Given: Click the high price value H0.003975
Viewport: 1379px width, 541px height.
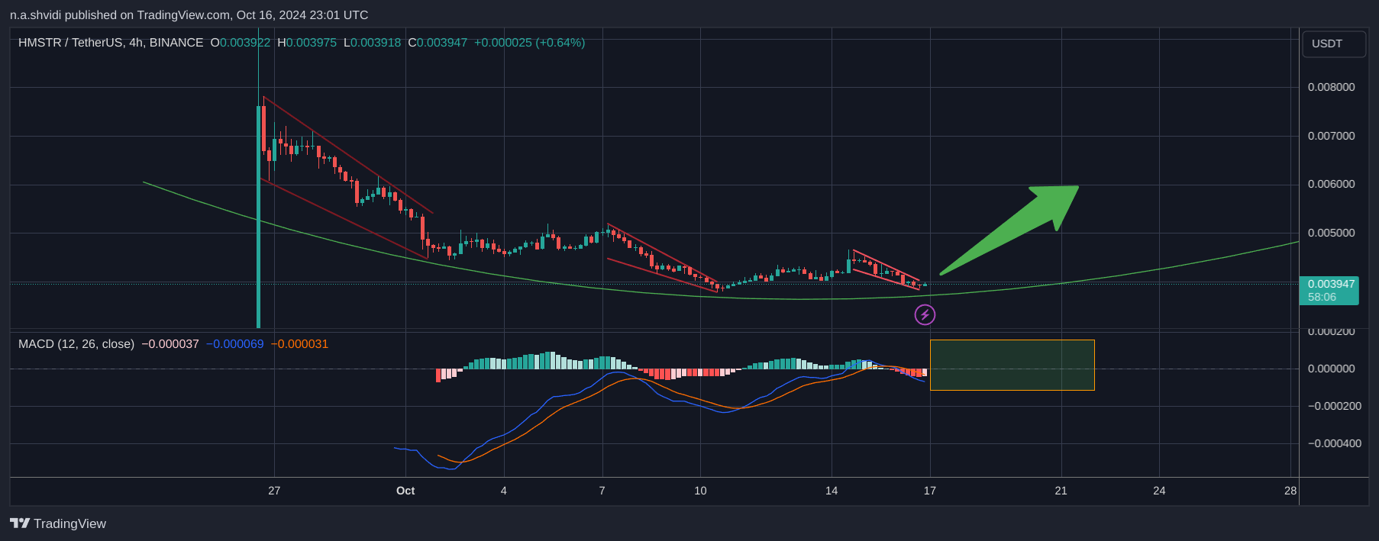Looking at the screenshot, I should [307, 43].
